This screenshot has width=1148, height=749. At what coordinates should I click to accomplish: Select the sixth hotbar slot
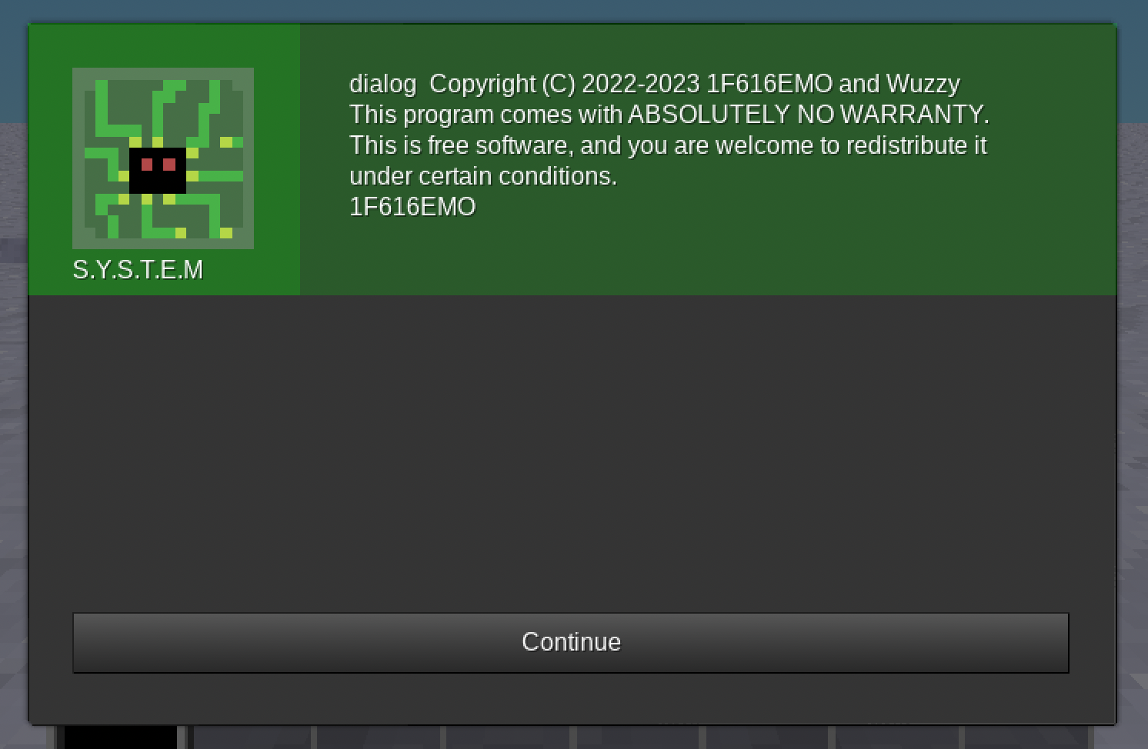(766, 737)
